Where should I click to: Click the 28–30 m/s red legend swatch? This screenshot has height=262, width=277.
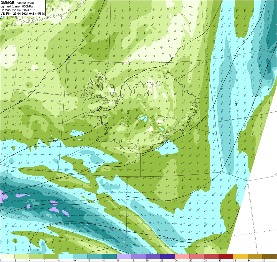(211, 256)
